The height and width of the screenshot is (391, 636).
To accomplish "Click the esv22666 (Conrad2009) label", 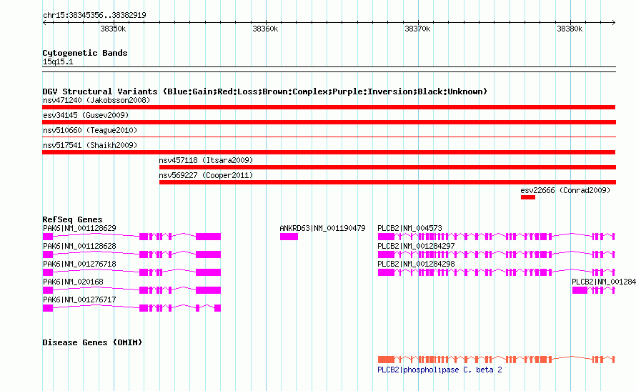I will click(565, 190).
